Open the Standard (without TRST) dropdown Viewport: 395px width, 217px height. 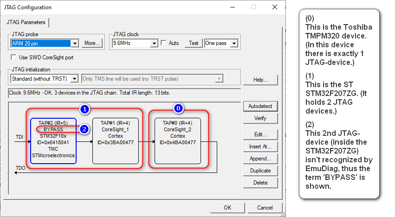click(x=74, y=79)
